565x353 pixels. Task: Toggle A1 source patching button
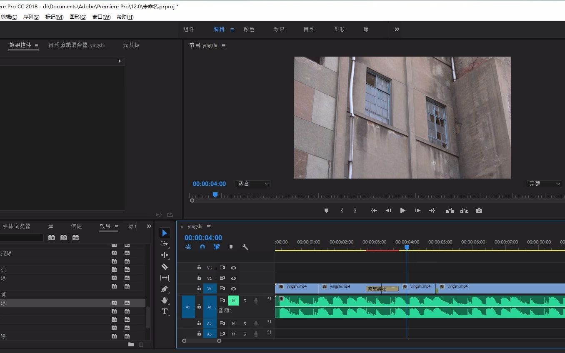(188, 307)
